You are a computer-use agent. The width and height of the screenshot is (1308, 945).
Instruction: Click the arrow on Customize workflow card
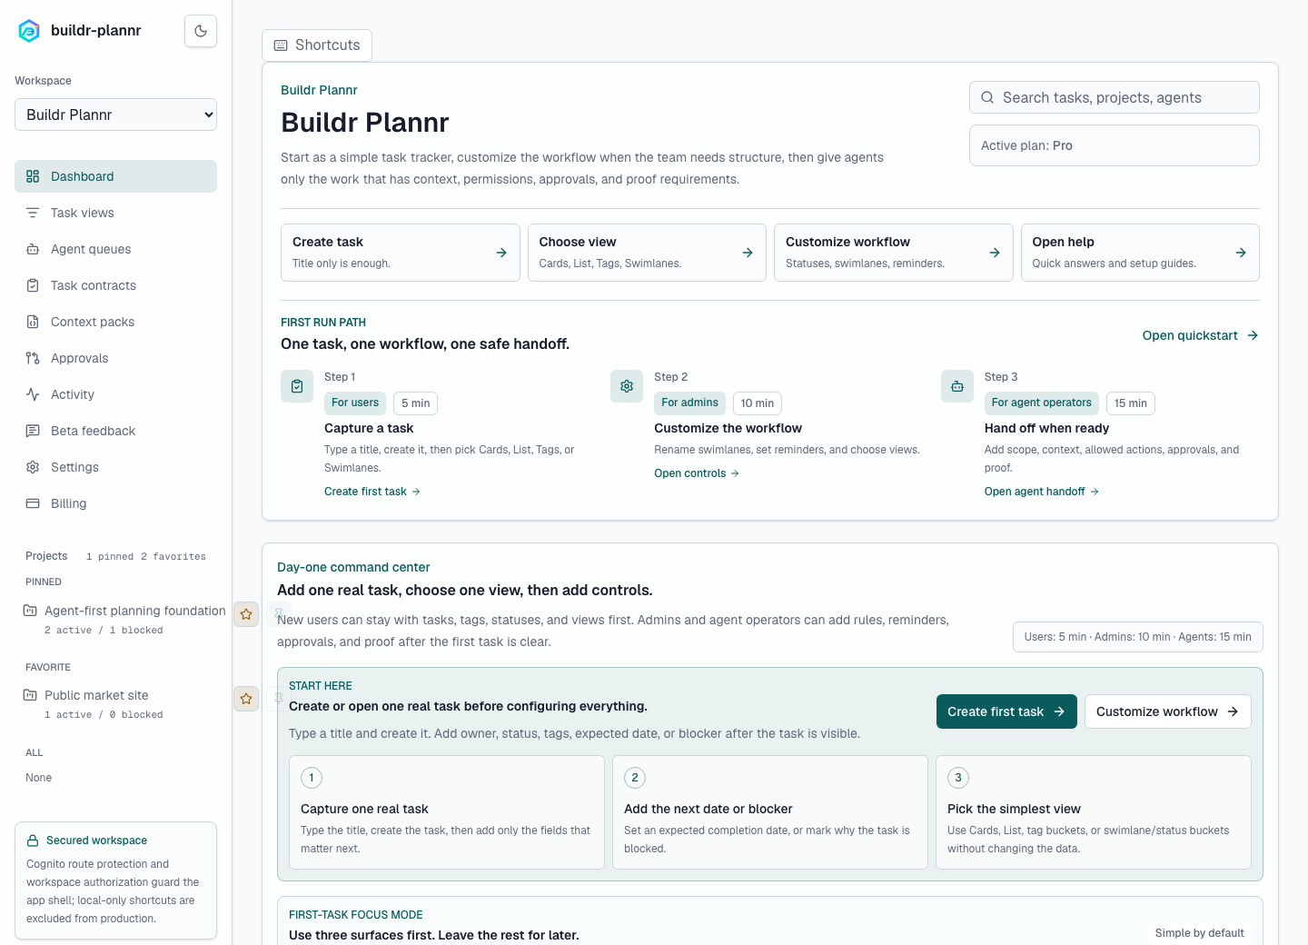point(995,253)
